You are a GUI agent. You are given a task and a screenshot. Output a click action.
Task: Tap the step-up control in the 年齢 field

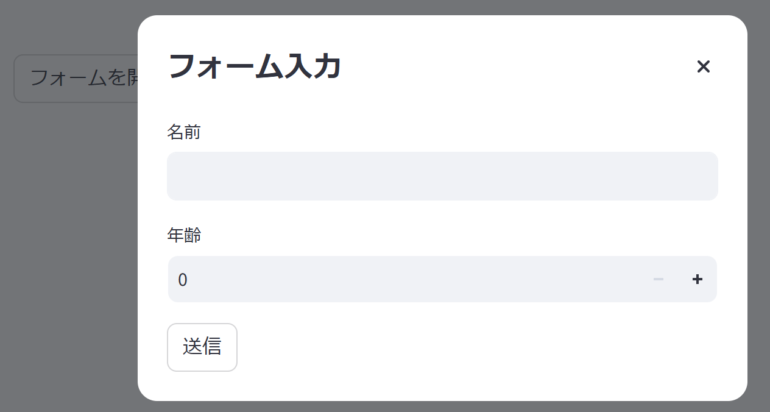coord(698,279)
